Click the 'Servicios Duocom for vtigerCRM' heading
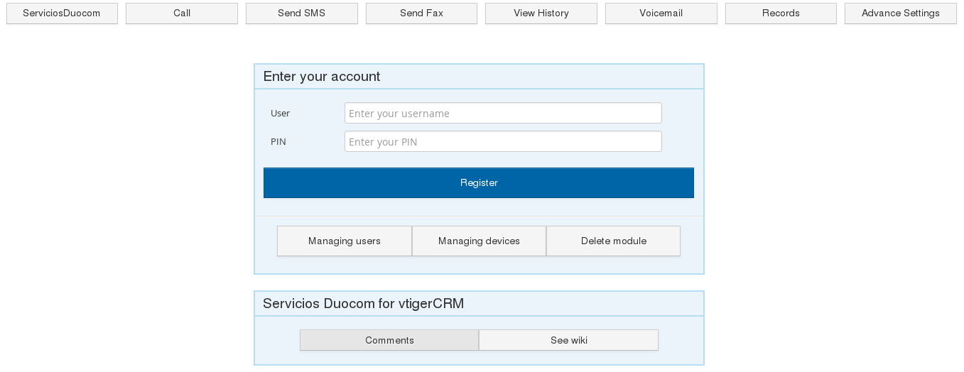Image resolution: width=964 pixels, height=372 pixels. tap(363, 304)
